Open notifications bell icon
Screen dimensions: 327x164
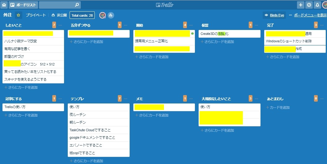coord(317,5)
